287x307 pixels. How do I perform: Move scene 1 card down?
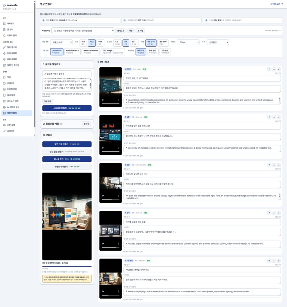[274, 69]
